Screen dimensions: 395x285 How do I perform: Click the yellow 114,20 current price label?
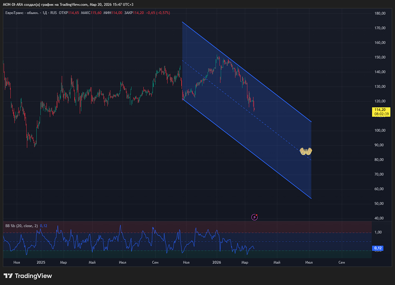point(380,110)
